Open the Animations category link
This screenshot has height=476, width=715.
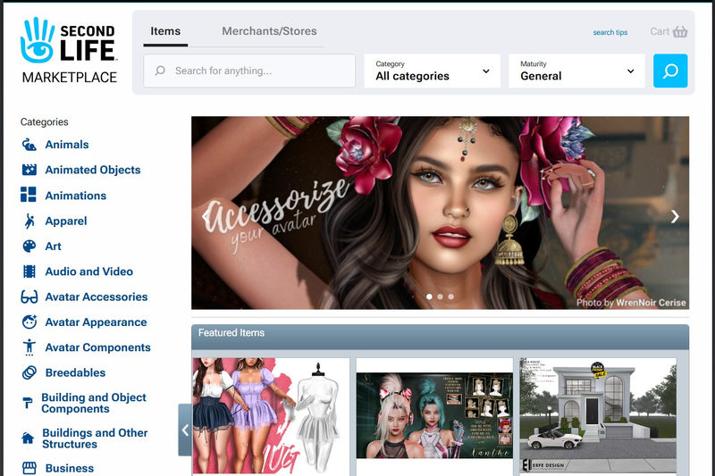(76, 196)
